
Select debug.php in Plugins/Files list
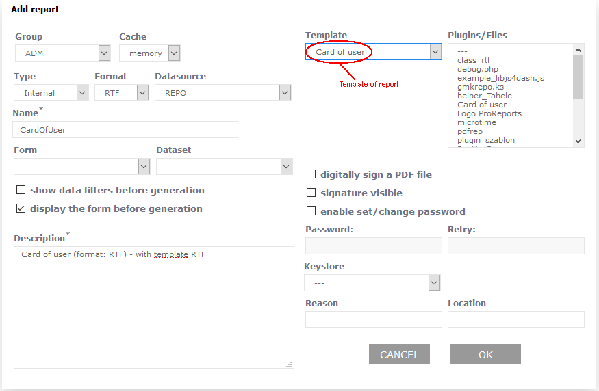(477, 69)
